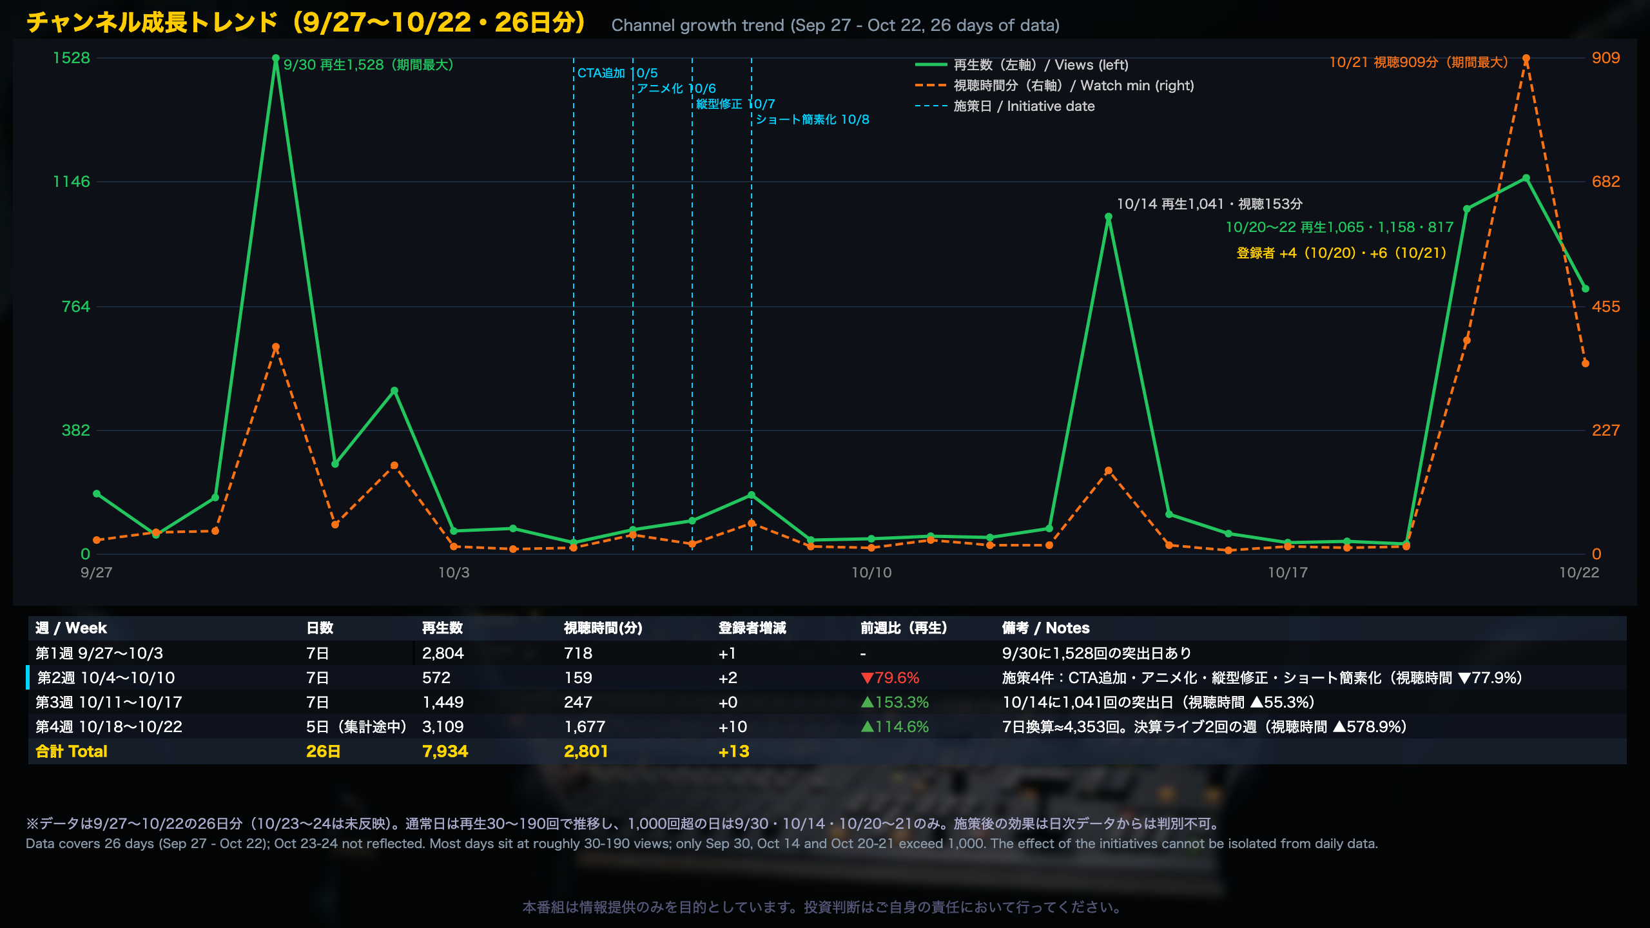Click the ▲114.6% week-over-week value
This screenshot has width=1650, height=928.
(895, 727)
